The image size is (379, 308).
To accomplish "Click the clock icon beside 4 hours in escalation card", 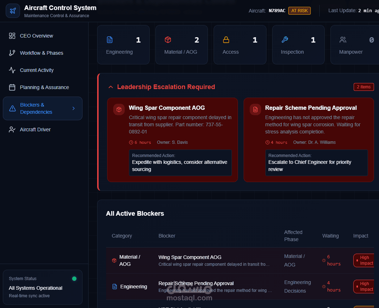I will point(267,142).
